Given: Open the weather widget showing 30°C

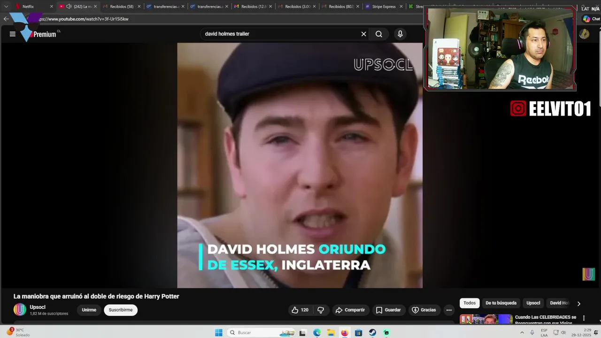Looking at the screenshot, I should pyautogui.click(x=17, y=332).
